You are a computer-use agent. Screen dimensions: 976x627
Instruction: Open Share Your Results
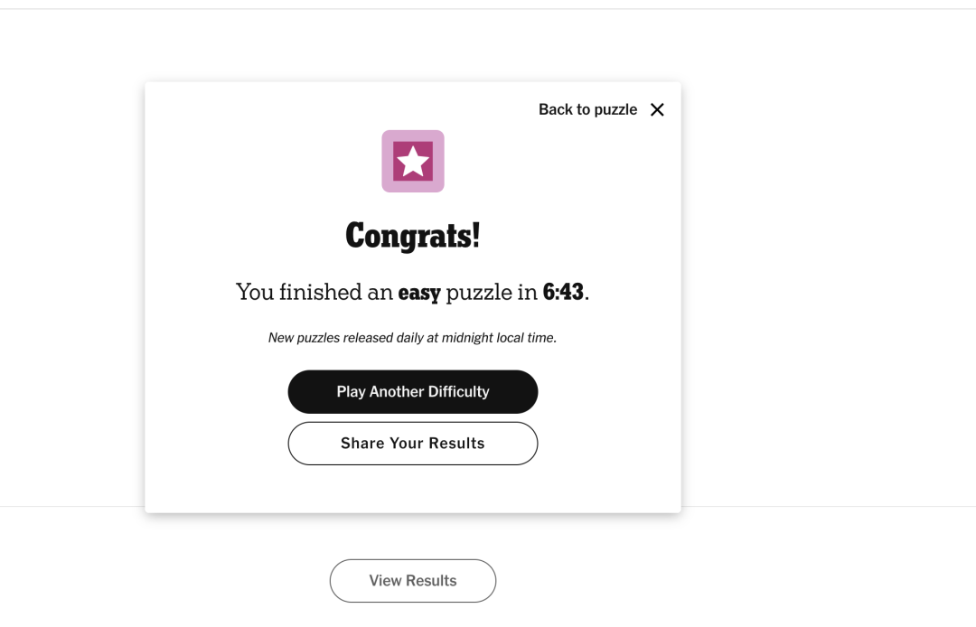(413, 444)
